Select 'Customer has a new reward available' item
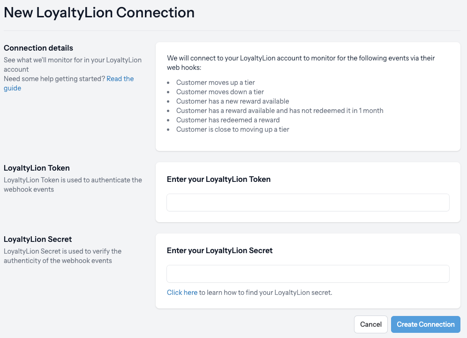 pos(232,101)
